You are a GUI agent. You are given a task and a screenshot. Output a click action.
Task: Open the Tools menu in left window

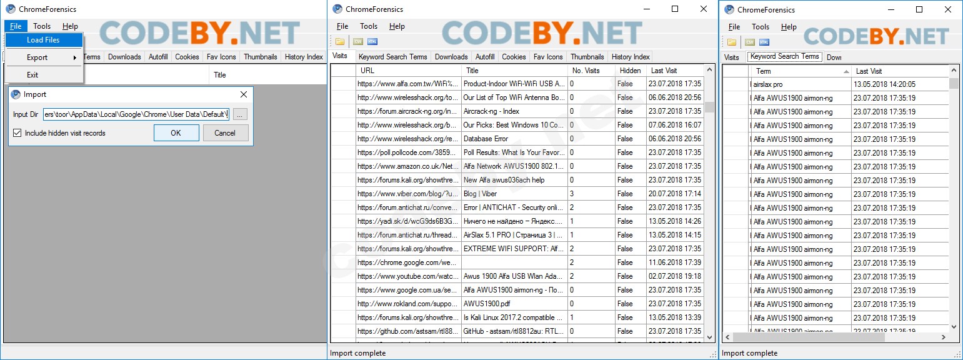42,26
